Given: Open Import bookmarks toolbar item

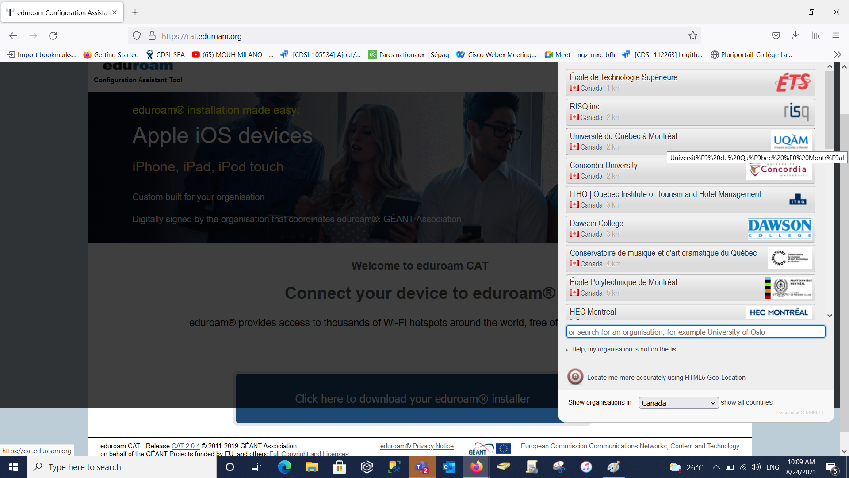Looking at the screenshot, I should 42,54.
